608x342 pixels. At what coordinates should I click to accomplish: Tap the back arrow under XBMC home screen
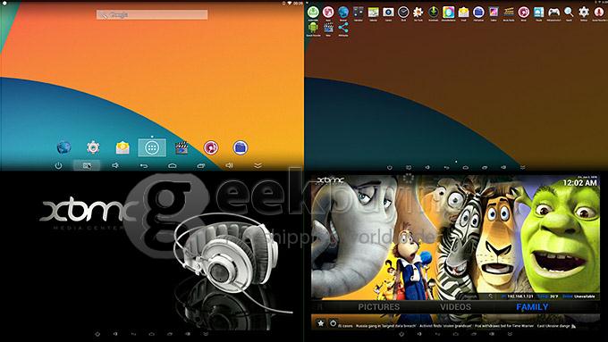[438, 334]
